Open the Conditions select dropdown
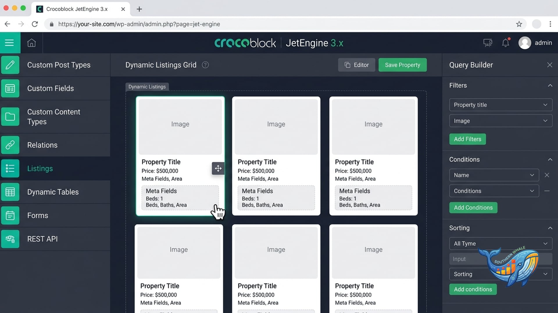 (x=494, y=191)
